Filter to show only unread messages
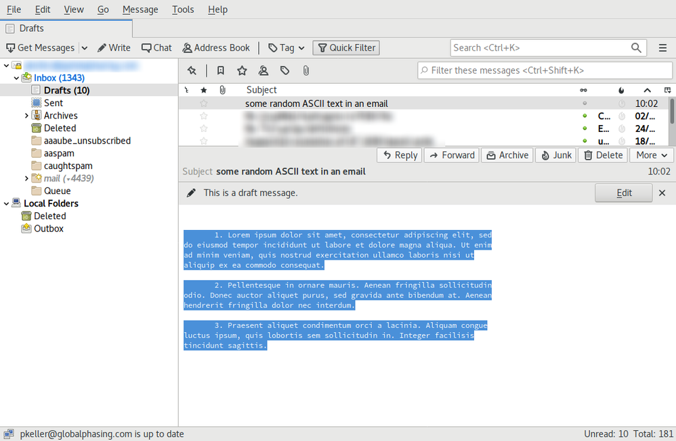Screen dimensions: 676x441 click(220, 70)
